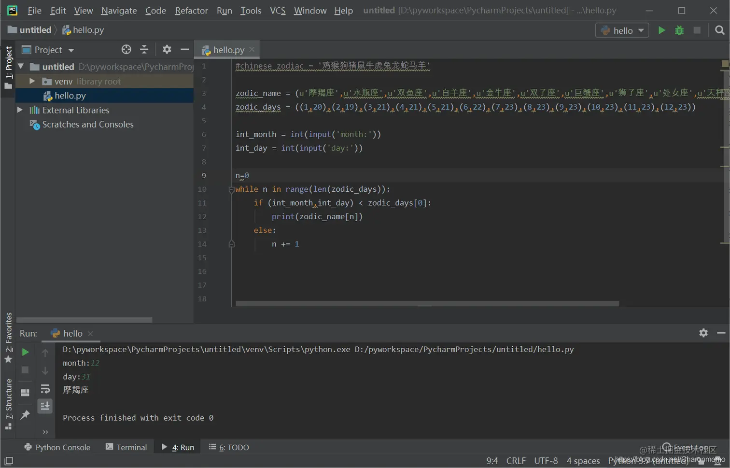Click the 9:4 caret position
The height and width of the screenshot is (468, 730).
tap(492, 461)
